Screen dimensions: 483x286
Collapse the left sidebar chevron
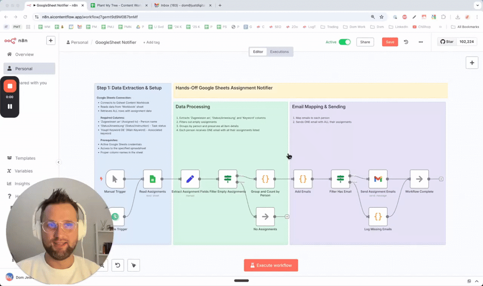pyautogui.click(x=58, y=162)
